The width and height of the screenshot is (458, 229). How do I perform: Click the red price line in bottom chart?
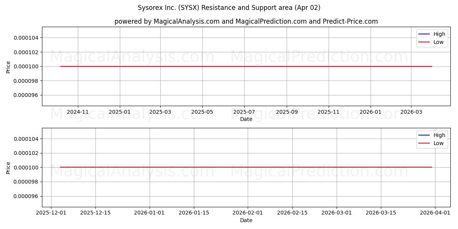(246, 167)
